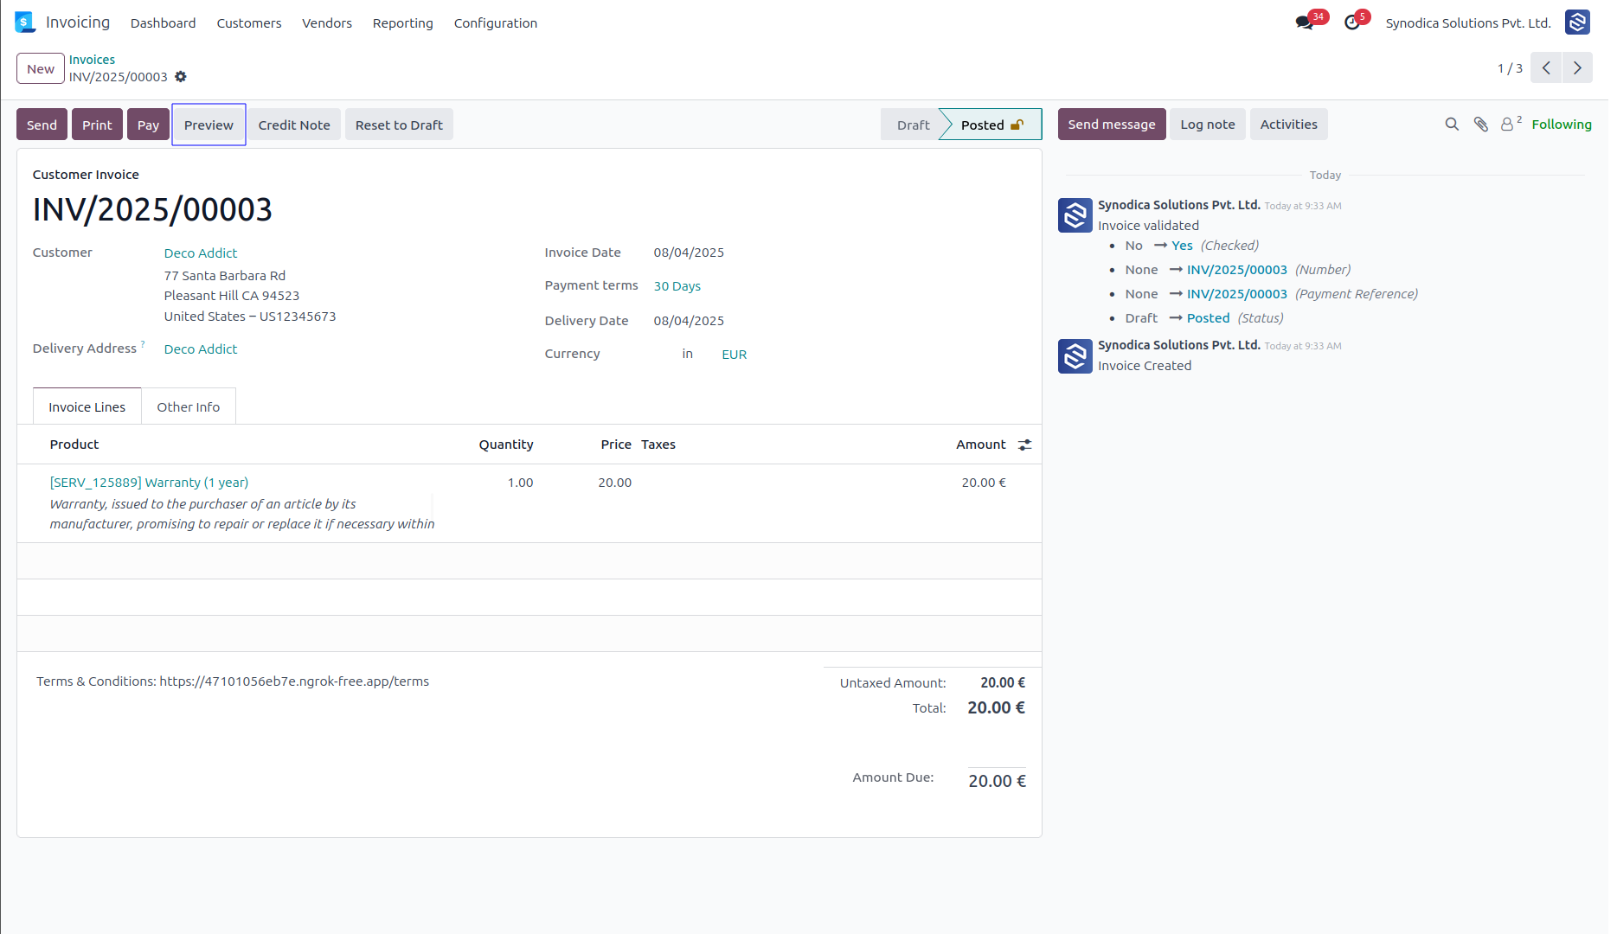
Task: Click the Amount Due value 20.00 €
Action: coord(997,781)
